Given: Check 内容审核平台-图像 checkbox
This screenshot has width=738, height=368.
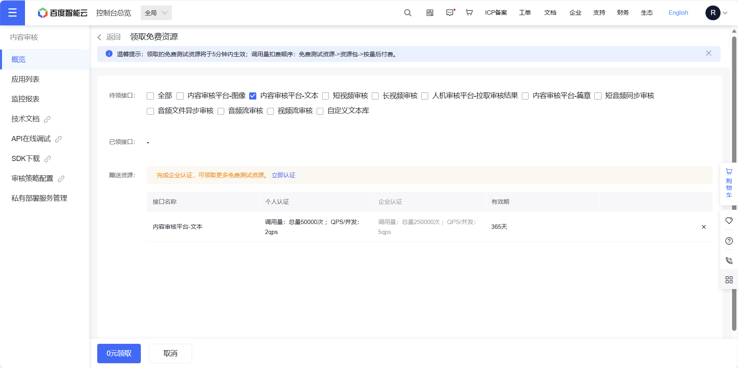Looking at the screenshot, I should coord(180,96).
